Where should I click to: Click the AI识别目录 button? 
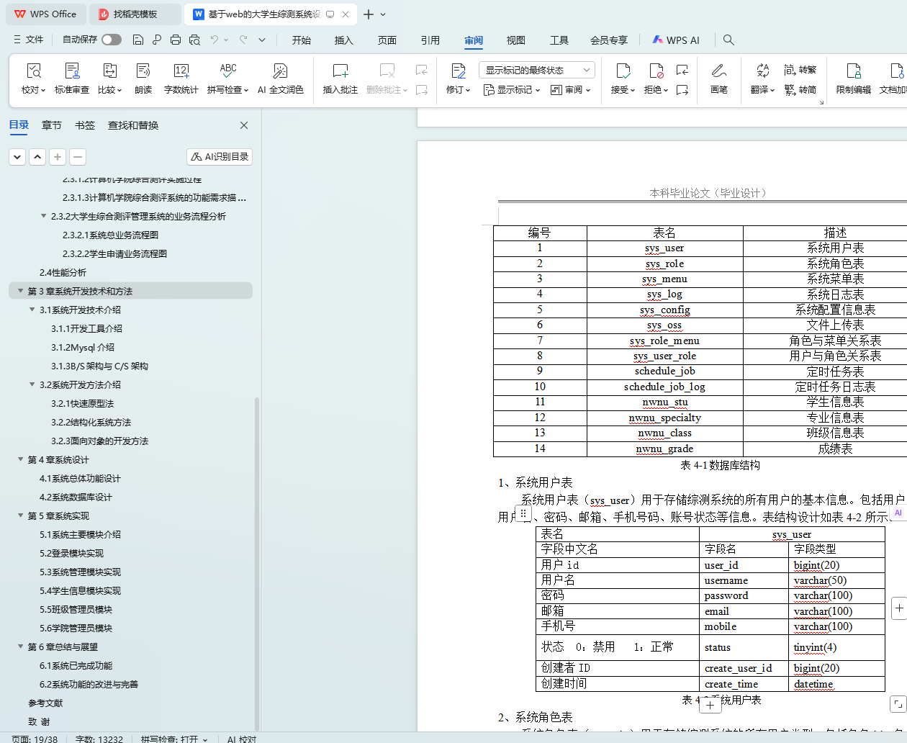pyautogui.click(x=220, y=156)
